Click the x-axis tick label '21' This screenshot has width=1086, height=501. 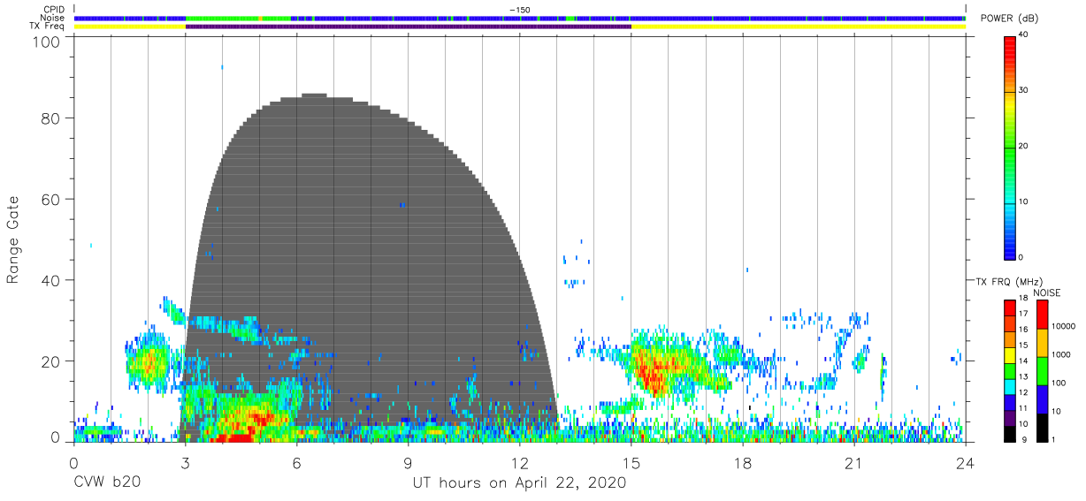point(854,463)
